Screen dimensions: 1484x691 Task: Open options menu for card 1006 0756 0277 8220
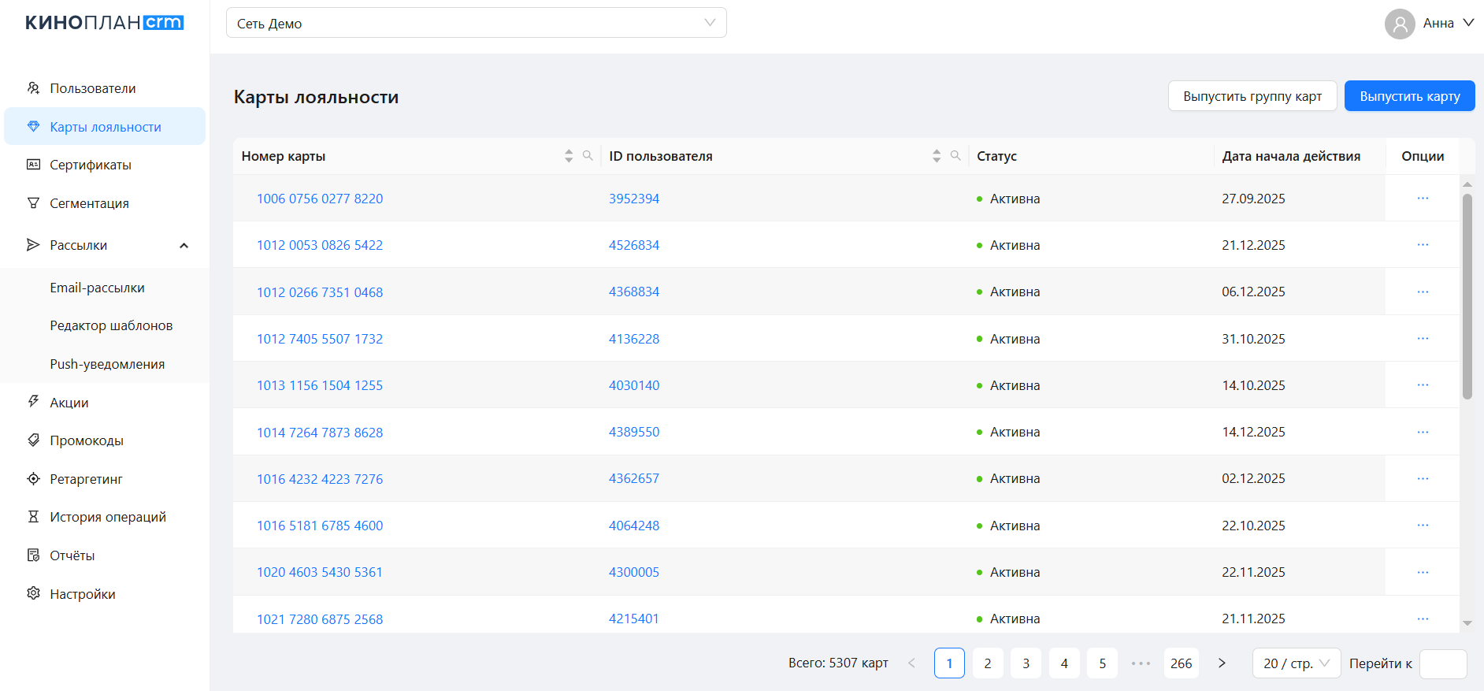pyautogui.click(x=1423, y=199)
